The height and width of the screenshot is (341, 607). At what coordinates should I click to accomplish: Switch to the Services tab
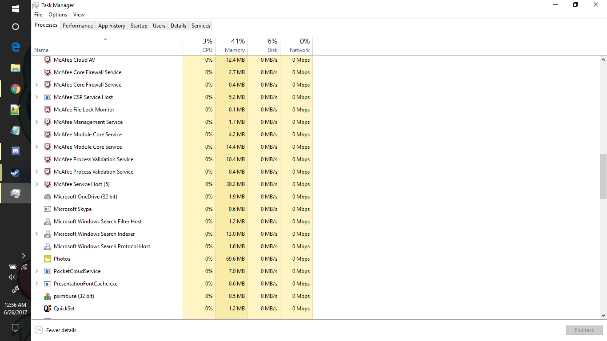click(x=200, y=26)
